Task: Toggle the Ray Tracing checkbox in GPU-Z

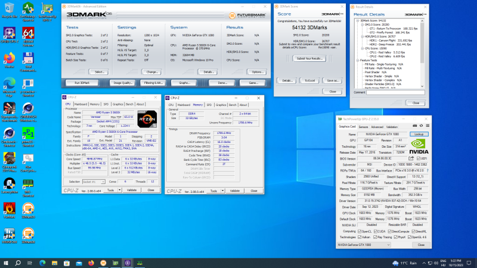Action: coord(376,237)
